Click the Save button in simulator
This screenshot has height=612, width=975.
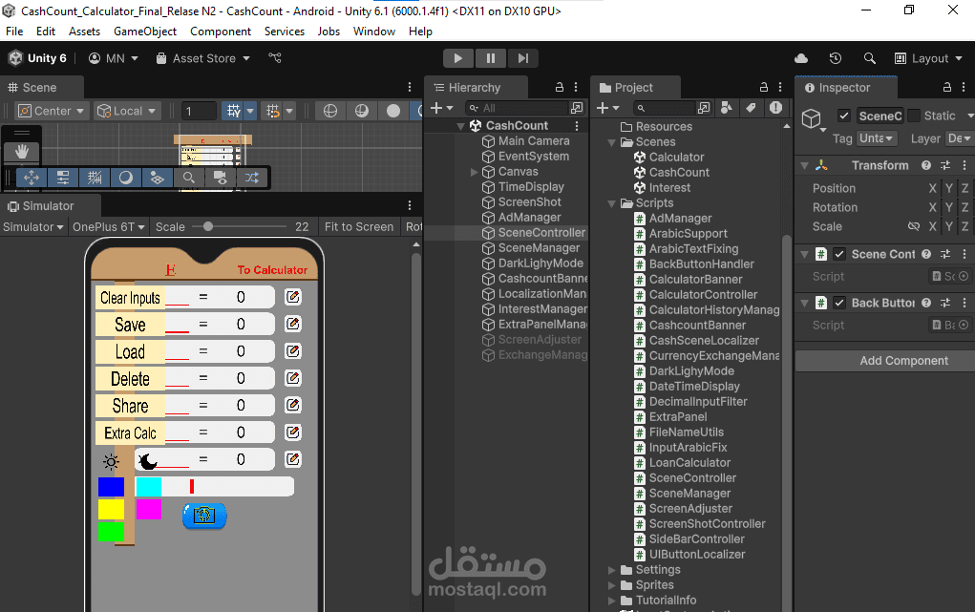(130, 325)
